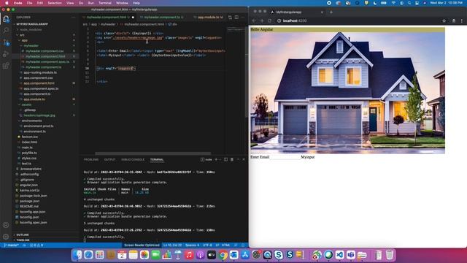Open the Search view in activity bar
The height and width of the screenshot is (263, 467).
(x=6, y=31)
